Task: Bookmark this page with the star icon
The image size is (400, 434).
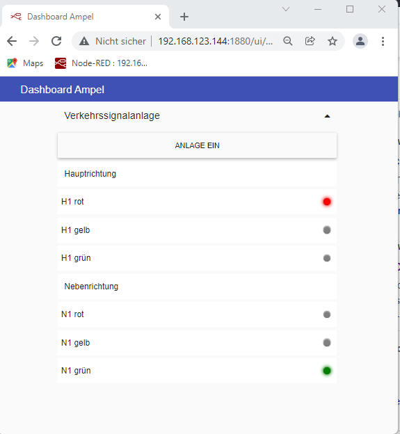Action: (333, 41)
